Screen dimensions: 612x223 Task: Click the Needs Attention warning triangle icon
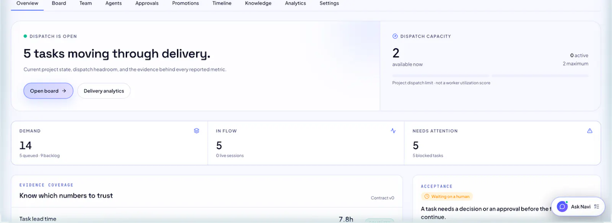pyautogui.click(x=590, y=131)
